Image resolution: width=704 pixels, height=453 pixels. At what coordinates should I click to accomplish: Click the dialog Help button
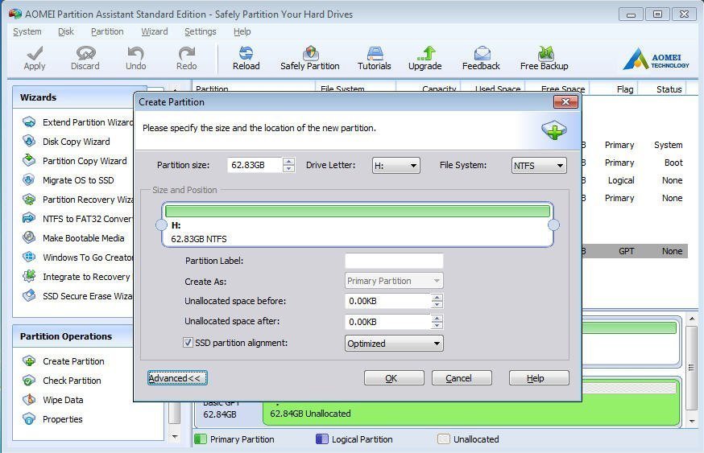coord(539,378)
